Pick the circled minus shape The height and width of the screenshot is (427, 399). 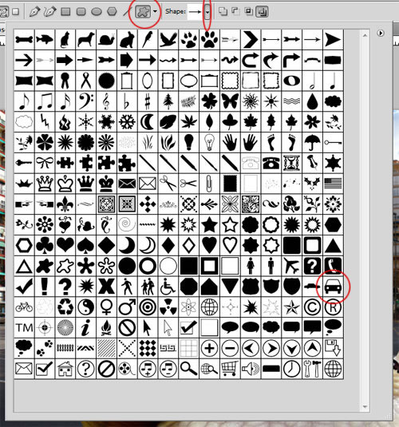230,348
